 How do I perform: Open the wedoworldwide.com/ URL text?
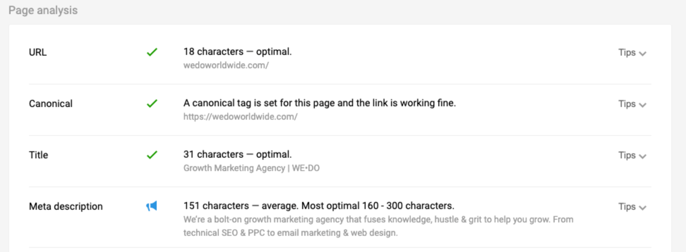(x=226, y=65)
